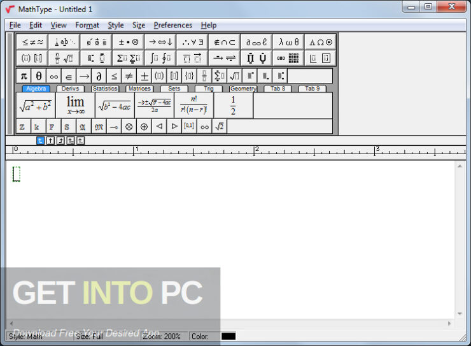471x346 pixels.
Task: Open the set theory symbols palette (∉∩⊂)
Action: 225,42
